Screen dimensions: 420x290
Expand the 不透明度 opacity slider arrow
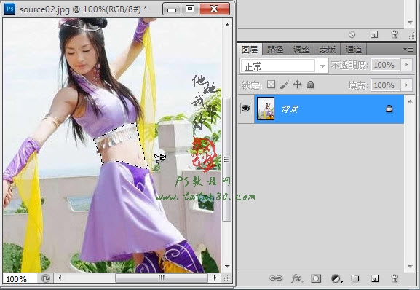tap(407, 65)
